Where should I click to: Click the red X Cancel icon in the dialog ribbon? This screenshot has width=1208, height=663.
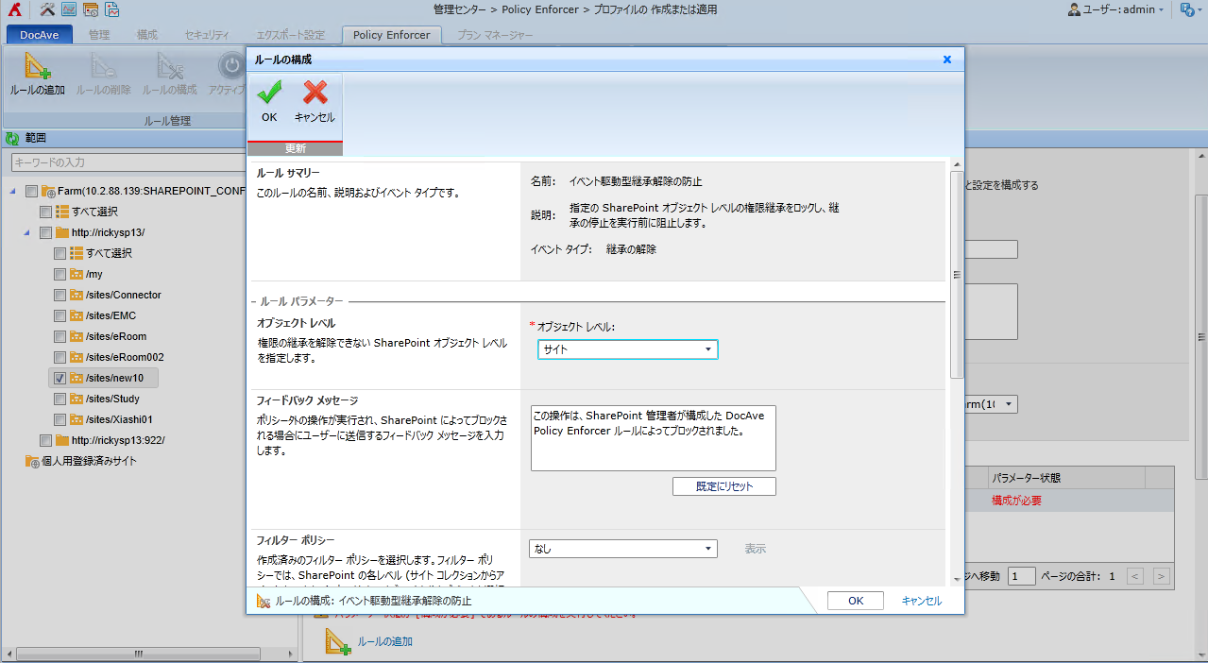[x=315, y=93]
